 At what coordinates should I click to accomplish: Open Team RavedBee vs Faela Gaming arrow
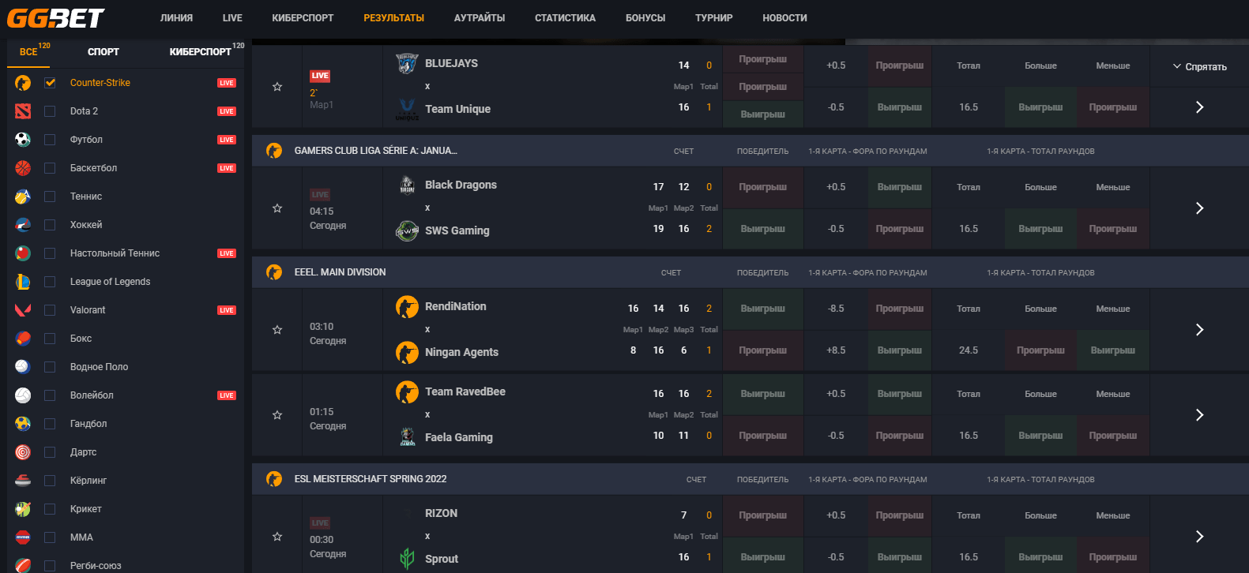(1199, 415)
